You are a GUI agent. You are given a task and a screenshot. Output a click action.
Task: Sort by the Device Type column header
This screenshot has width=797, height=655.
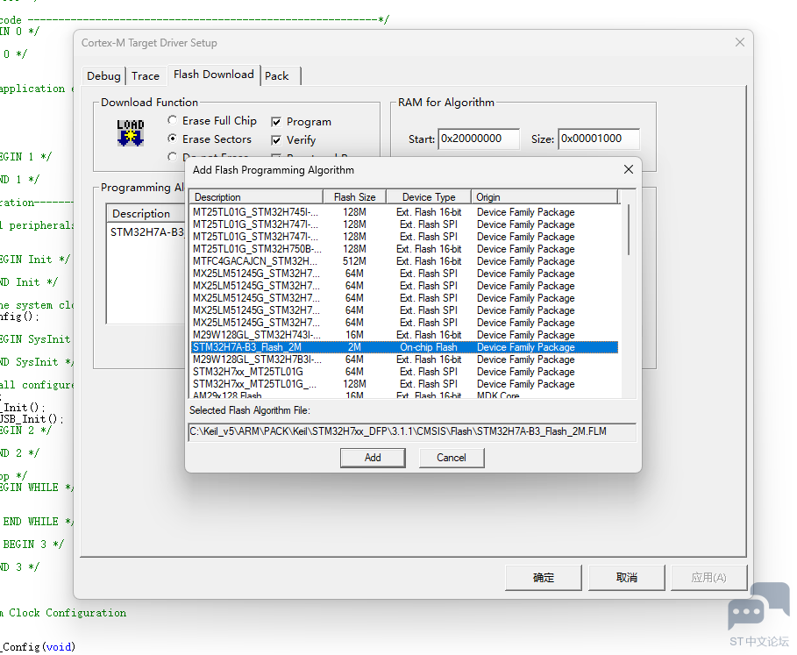[429, 196]
